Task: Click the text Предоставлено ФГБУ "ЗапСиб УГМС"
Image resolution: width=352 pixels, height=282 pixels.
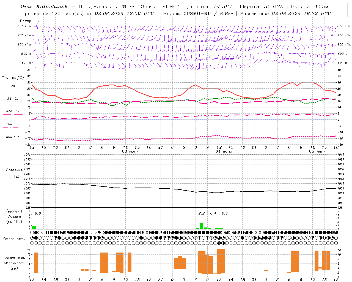Action: tap(129, 7)
